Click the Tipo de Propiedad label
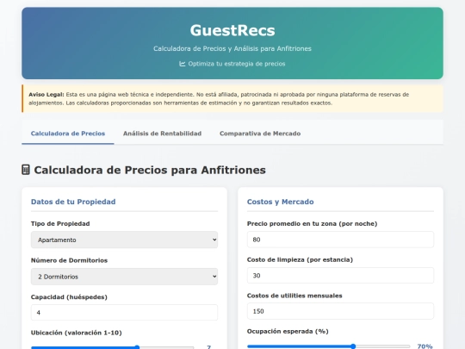The height and width of the screenshot is (349, 465). click(60, 224)
